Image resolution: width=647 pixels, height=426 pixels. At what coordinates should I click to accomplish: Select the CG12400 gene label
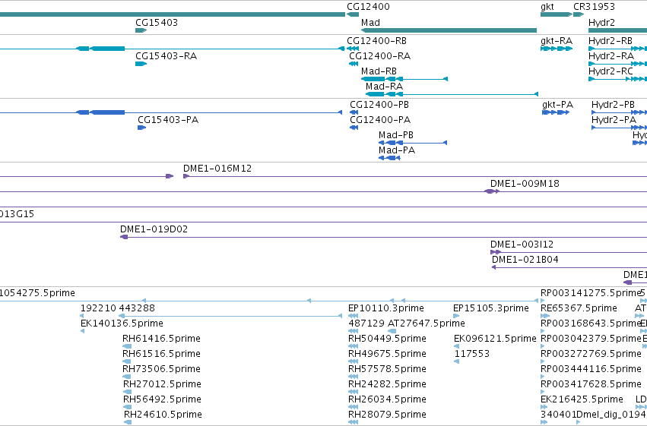[x=368, y=7]
